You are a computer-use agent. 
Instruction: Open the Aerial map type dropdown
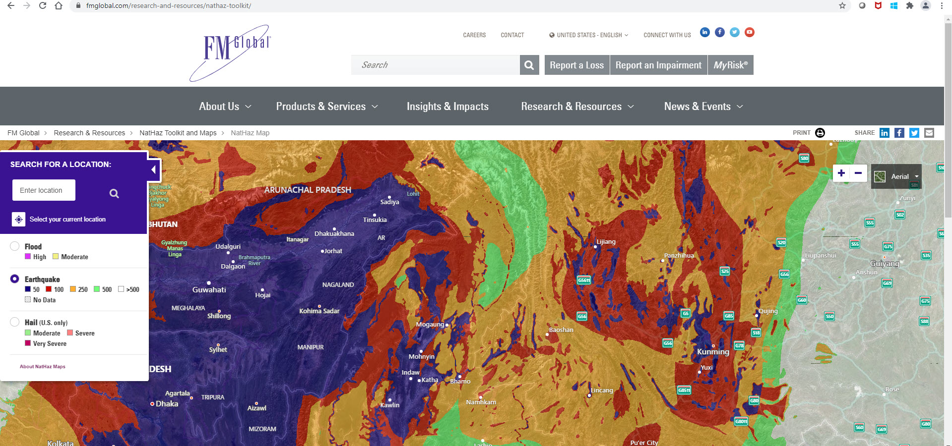coord(896,176)
